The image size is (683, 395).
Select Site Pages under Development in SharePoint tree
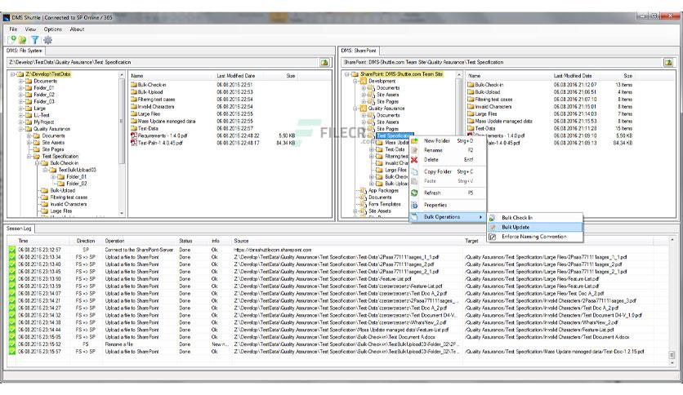[x=387, y=101]
